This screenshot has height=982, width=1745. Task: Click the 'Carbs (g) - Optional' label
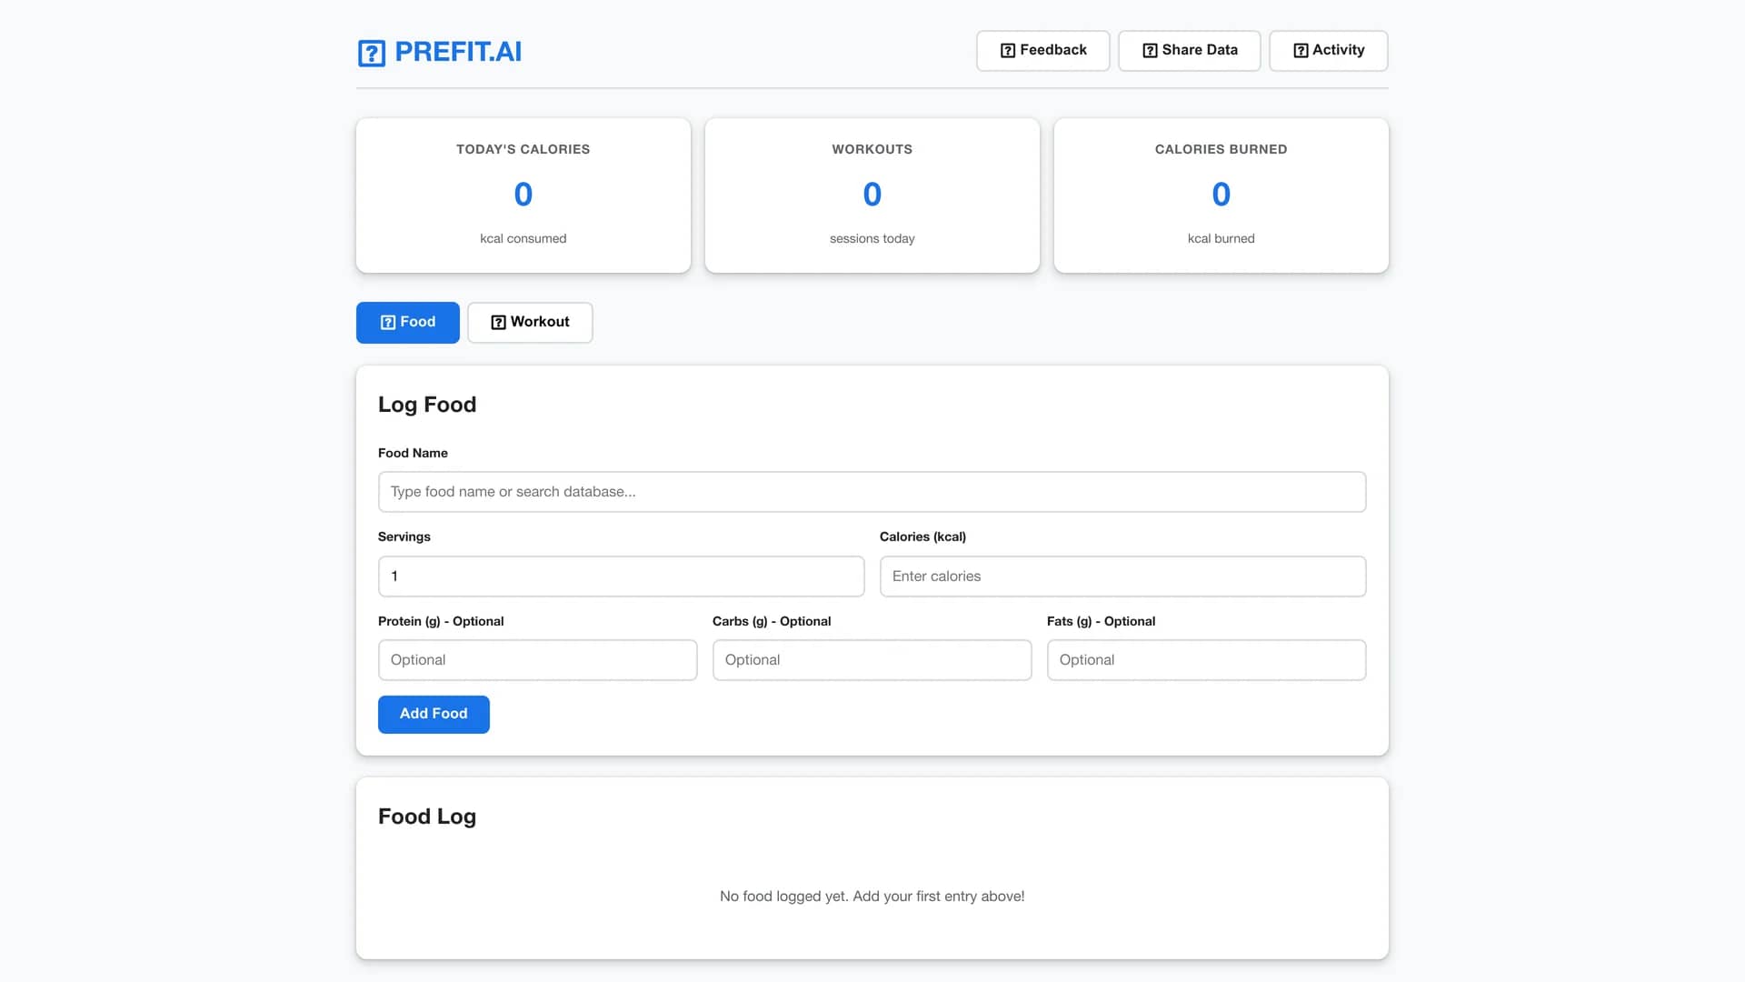(x=772, y=621)
